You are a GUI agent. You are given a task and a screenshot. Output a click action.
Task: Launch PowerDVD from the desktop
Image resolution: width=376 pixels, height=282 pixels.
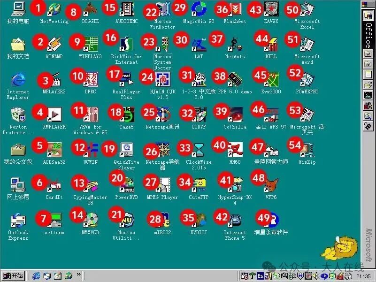[x=127, y=185]
